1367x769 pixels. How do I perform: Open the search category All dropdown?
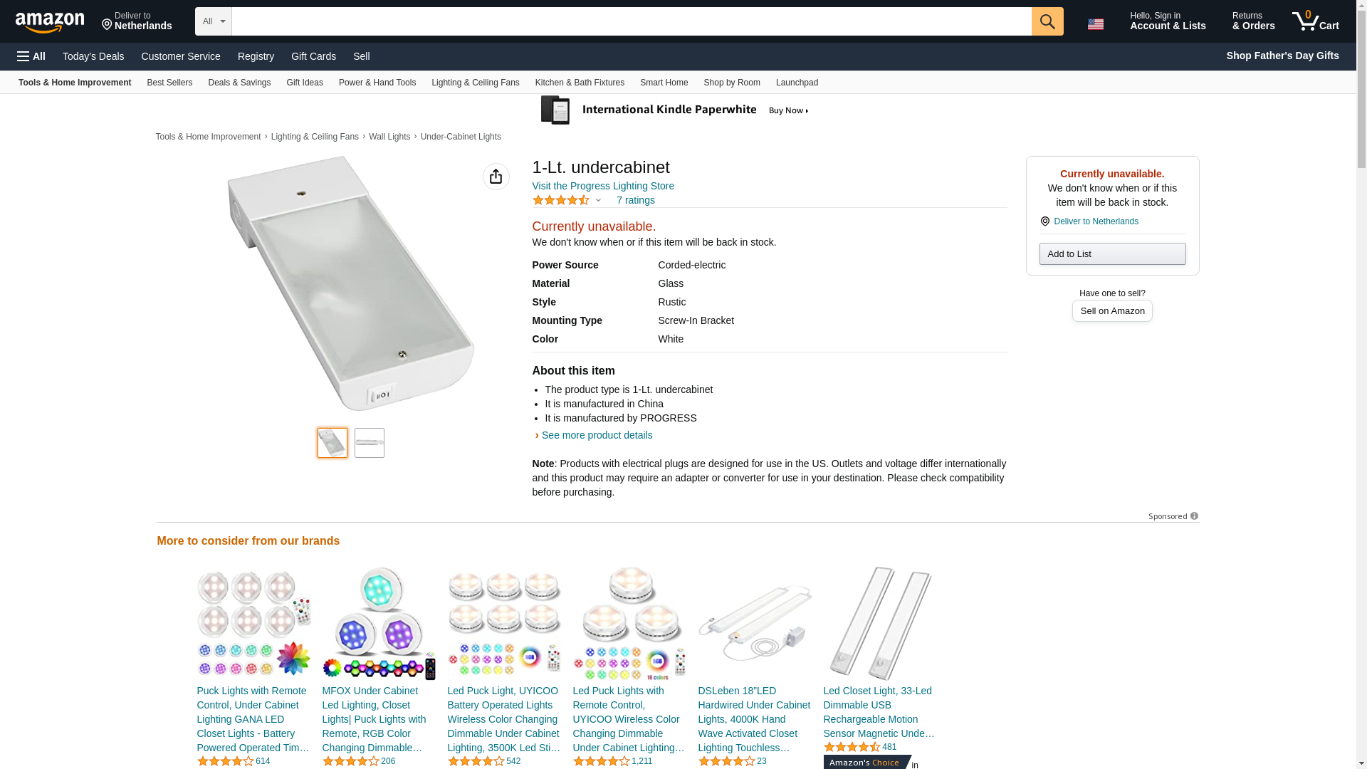[x=213, y=21]
